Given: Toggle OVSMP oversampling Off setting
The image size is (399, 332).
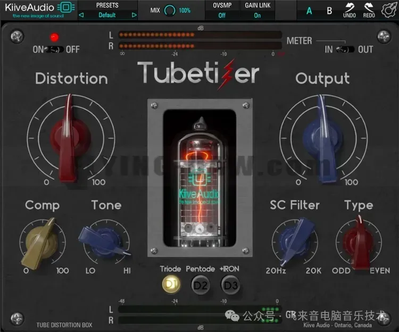Looking at the screenshot, I should tap(222, 15).
